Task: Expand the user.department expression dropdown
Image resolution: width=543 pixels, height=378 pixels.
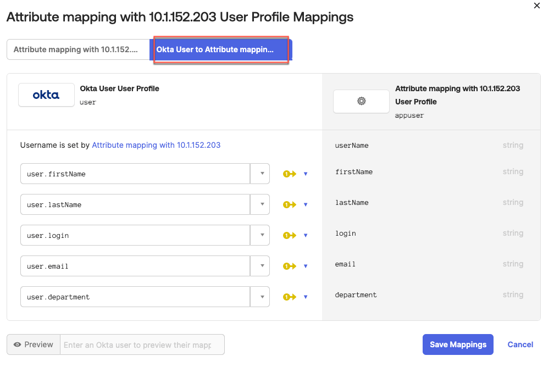Action: pos(260,297)
